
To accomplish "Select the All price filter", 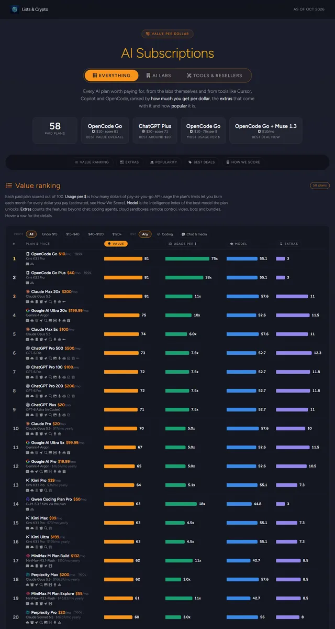I will pos(32,234).
